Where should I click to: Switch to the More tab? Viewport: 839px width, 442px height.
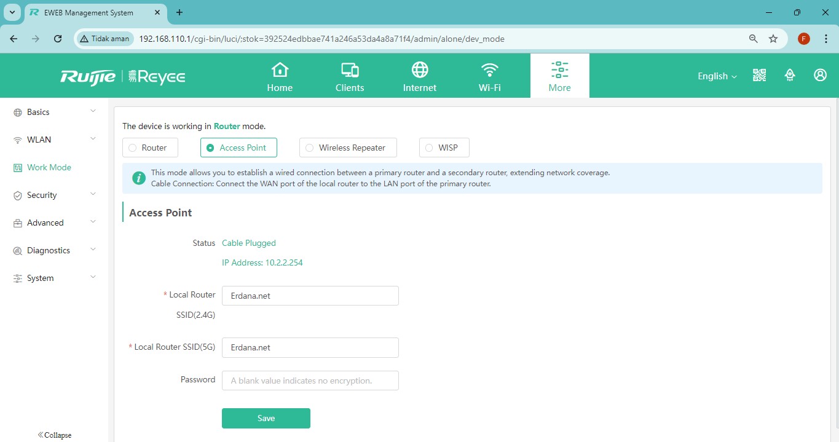559,76
